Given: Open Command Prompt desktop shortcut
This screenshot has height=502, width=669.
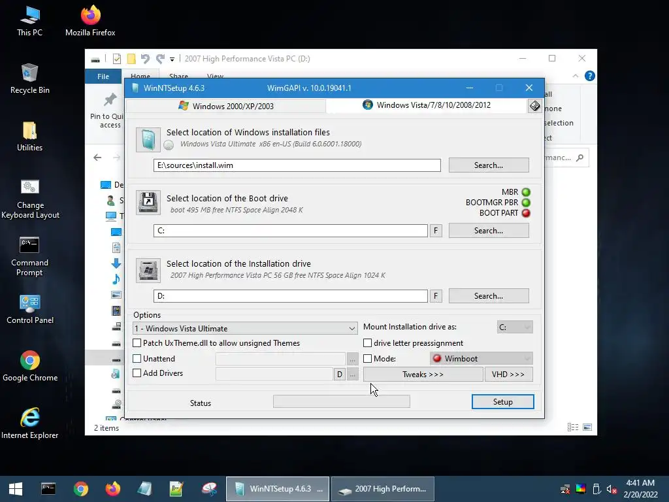Looking at the screenshot, I should click(x=29, y=256).
